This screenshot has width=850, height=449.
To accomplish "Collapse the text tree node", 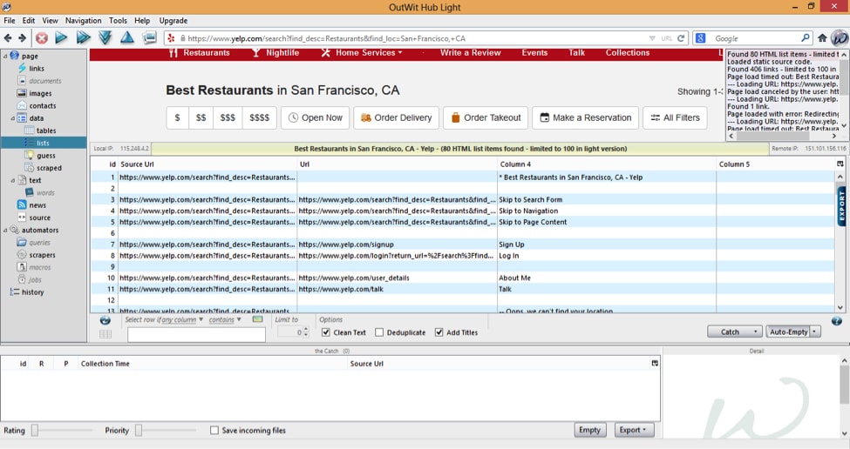I will [13, 180].
